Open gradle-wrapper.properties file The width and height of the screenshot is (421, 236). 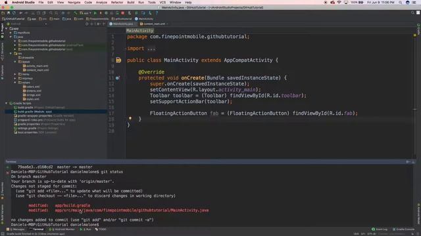44,116
